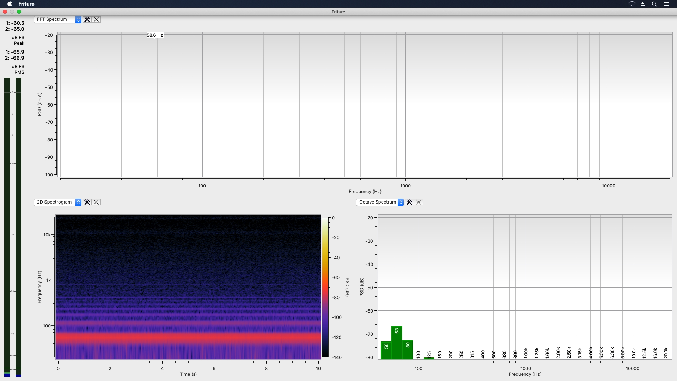Screen dimensions: 677x381
Task: Click the 80 Hz octave band bar
Action: 408,350
